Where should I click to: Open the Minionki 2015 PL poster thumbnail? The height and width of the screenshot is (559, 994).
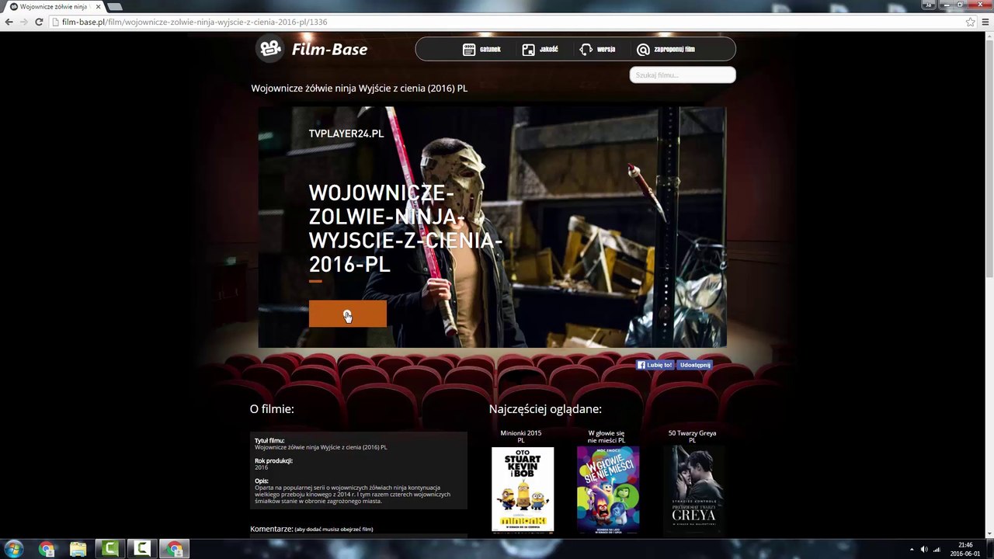point(523,489)
